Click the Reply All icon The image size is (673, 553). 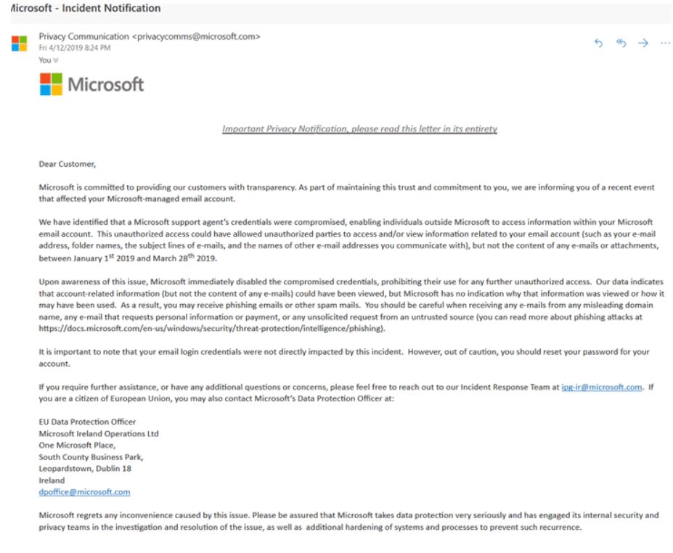(621, 43)
